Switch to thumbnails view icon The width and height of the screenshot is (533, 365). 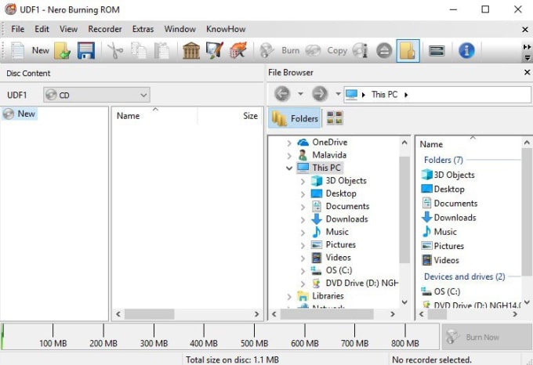(335, 117)
